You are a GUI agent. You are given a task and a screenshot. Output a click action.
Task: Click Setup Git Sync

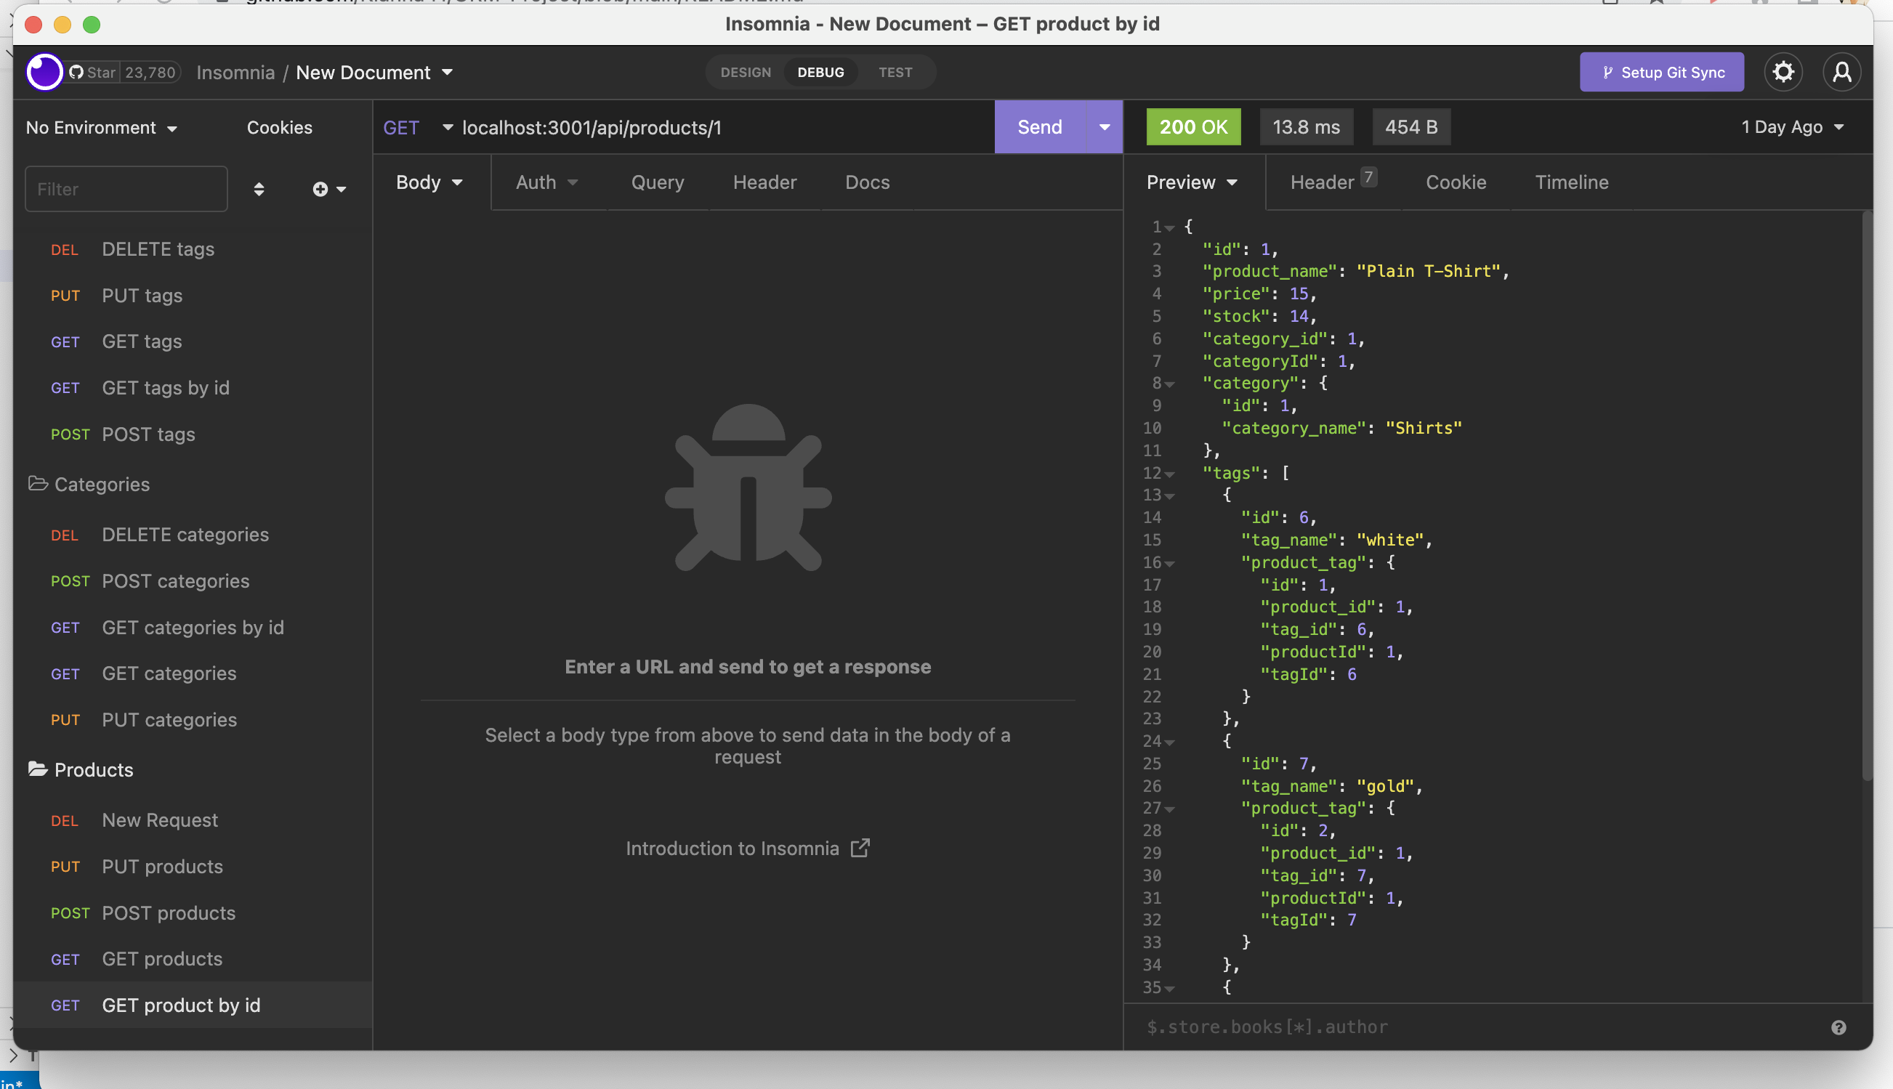pos(1661,72)
